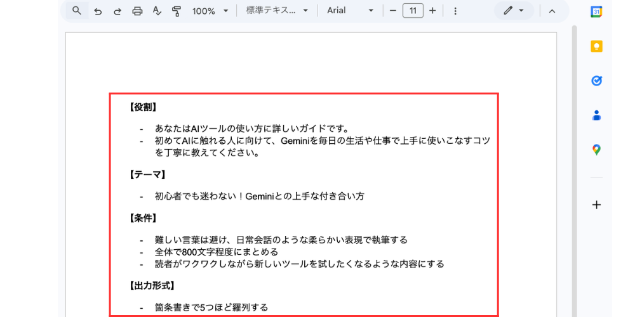Open the pencil editing mode dropdown

click(513, 11)
